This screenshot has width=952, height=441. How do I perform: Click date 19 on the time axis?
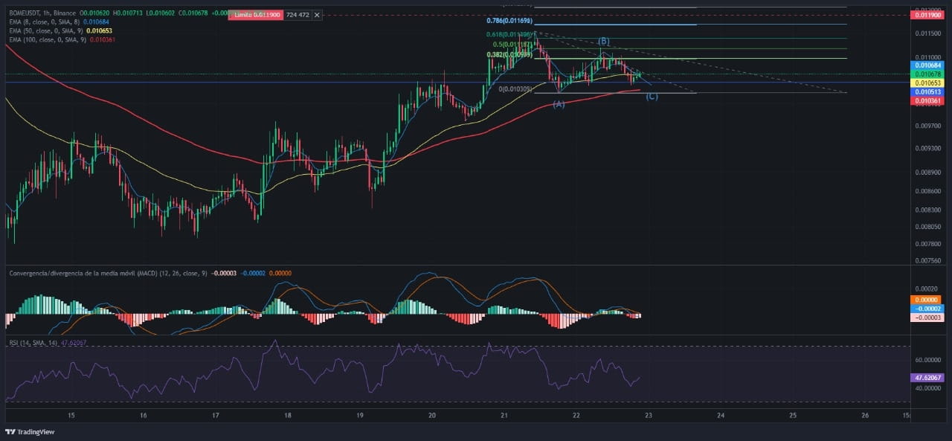pos(359,416)
